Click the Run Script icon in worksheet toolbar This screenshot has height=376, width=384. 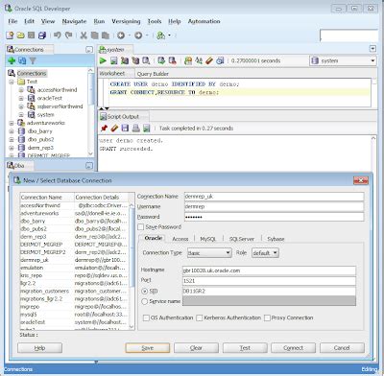(114, 60)
